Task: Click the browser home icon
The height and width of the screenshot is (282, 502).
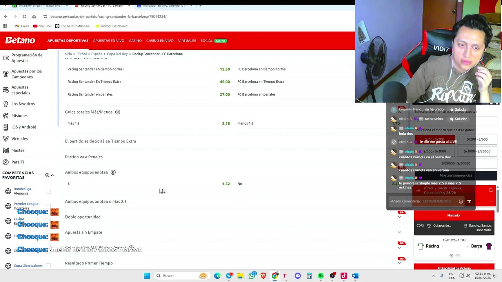Action: click(34, 16)
